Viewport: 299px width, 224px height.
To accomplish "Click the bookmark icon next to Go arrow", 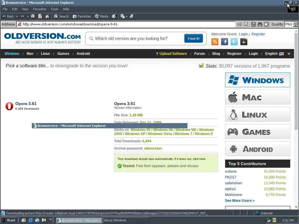I will 246,24.
